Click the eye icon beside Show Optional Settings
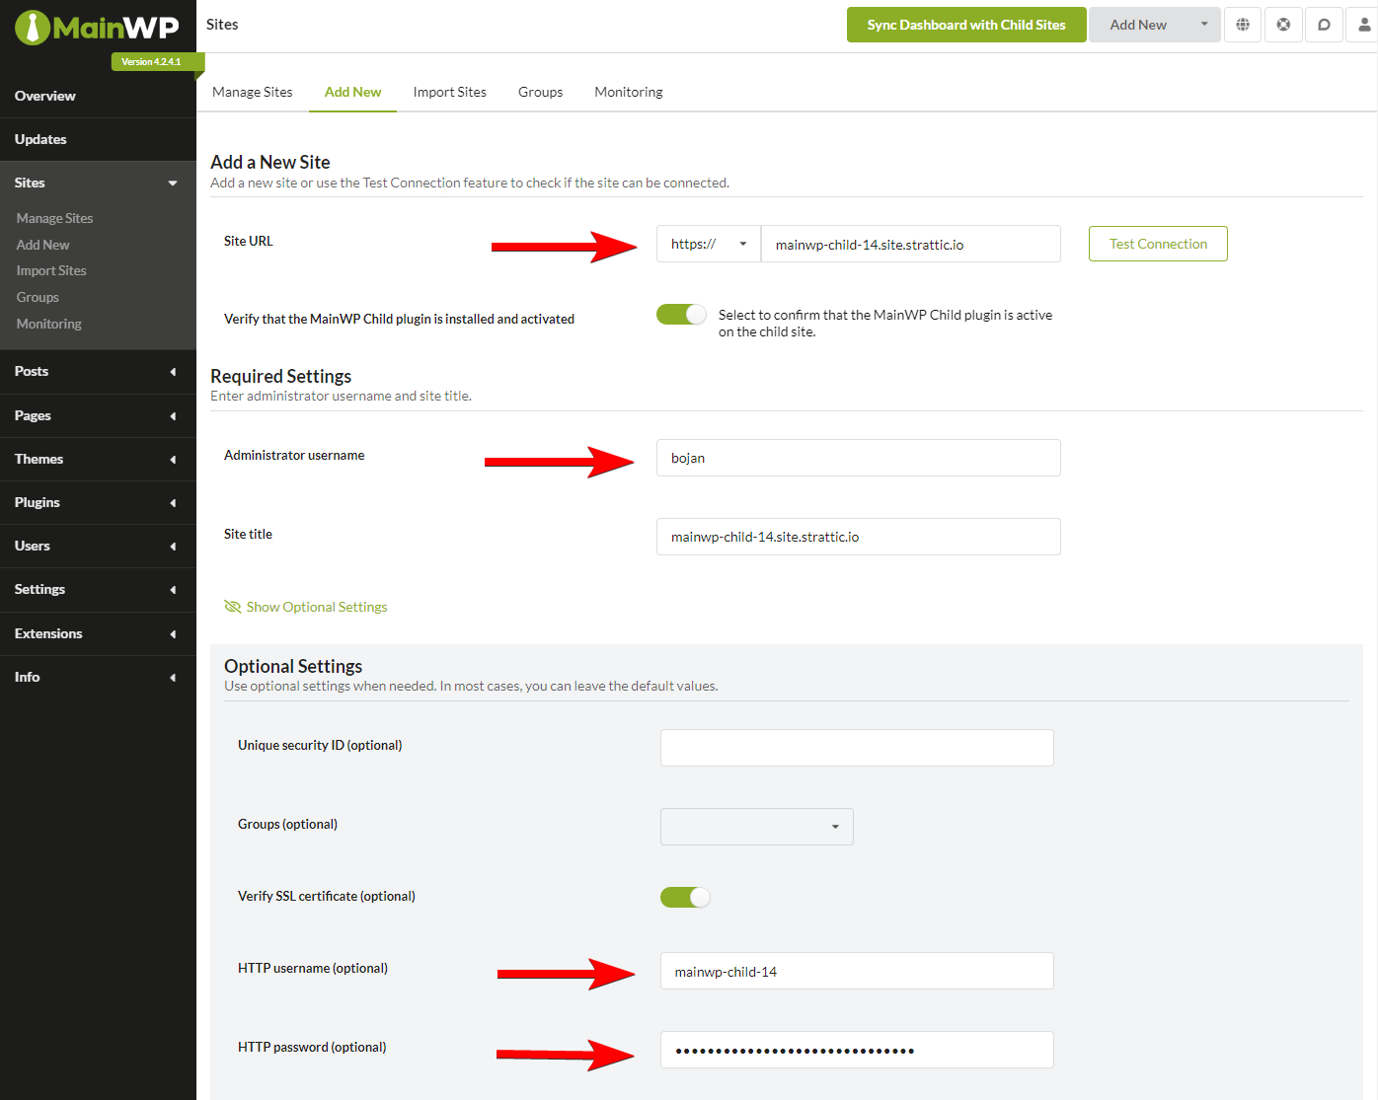The height and width of the screenshot is (1100, 1378). tap(232, 606)
